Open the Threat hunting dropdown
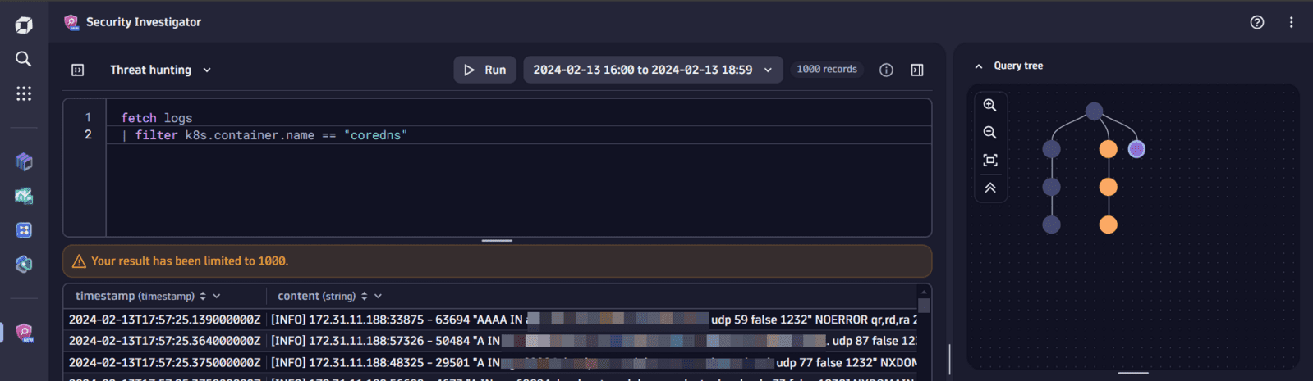 pos(161,70)
